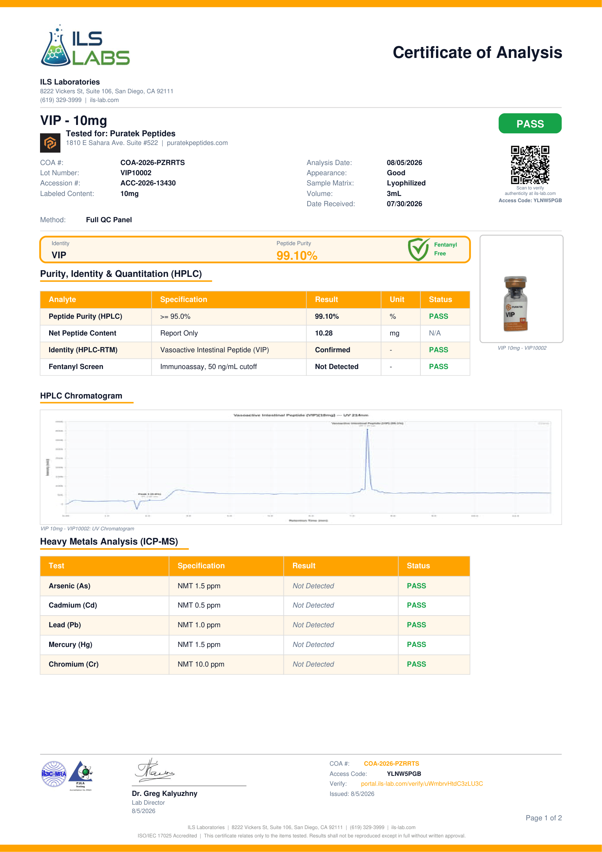Click the Lab Director's signature
This screenshot has height=852, width=602.
pos(154,770)
